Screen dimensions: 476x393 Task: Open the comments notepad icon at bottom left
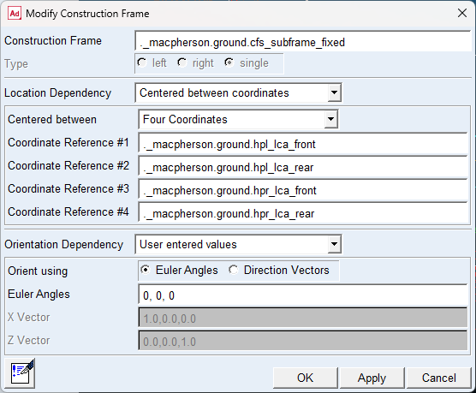tap(20, 373)
